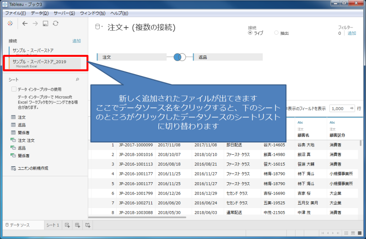
Task: Jump to last sheet navigation arrow
Action: tap(338, 233)
